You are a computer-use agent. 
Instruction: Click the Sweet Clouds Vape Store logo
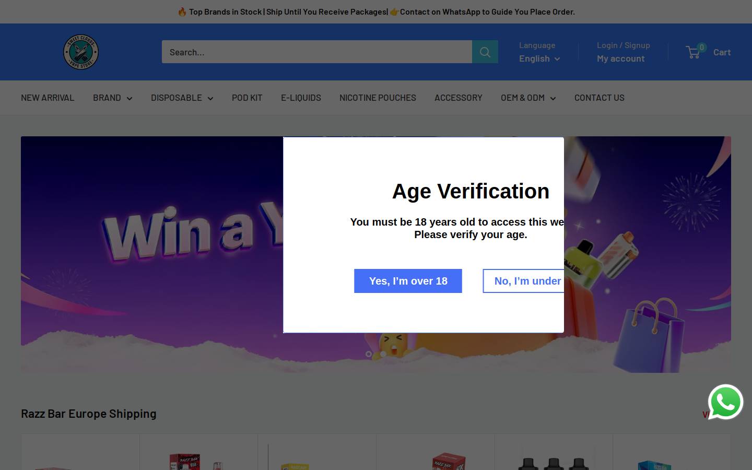(x=81, y=52)
